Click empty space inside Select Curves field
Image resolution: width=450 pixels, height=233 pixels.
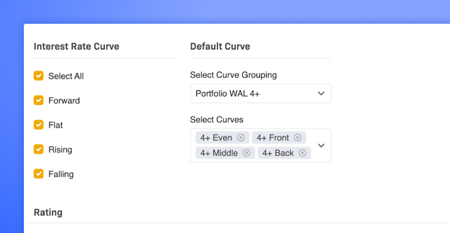click(313, 138)
